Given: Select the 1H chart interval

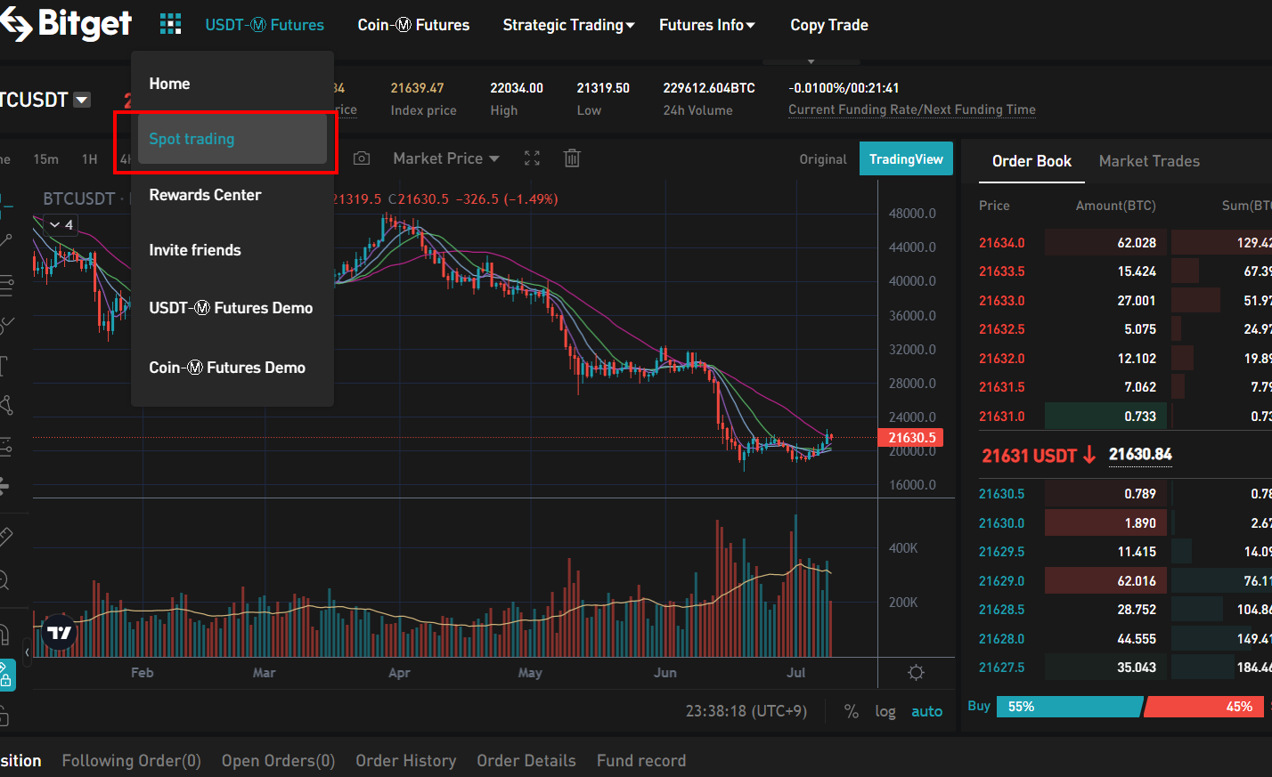Looking at the screenshot, I should [x=89, y=159].
